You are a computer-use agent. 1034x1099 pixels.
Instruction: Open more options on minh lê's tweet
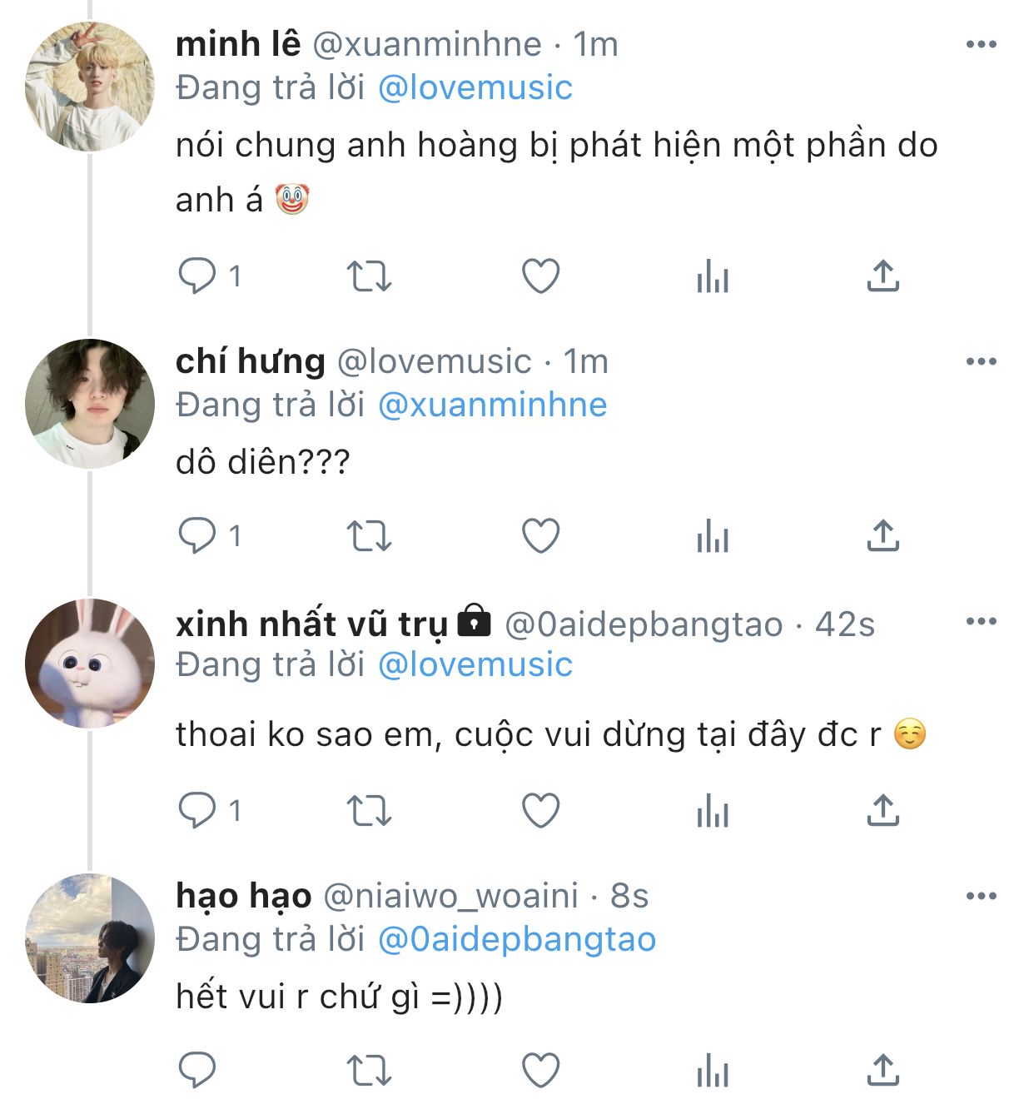[981, 45]
